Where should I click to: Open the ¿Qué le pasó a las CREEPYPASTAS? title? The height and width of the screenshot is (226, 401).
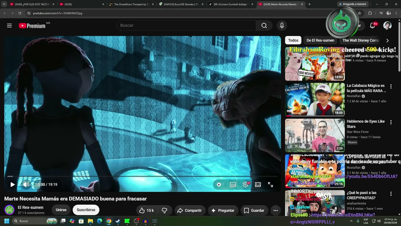click(362, 195)
